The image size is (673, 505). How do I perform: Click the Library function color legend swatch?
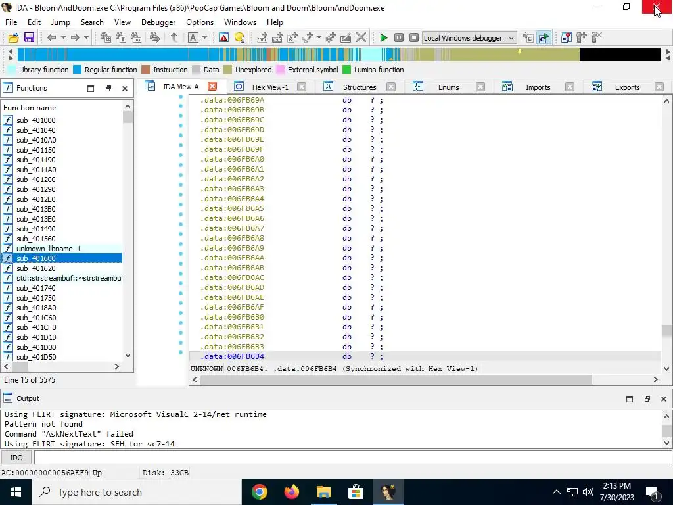coord(12,70)
